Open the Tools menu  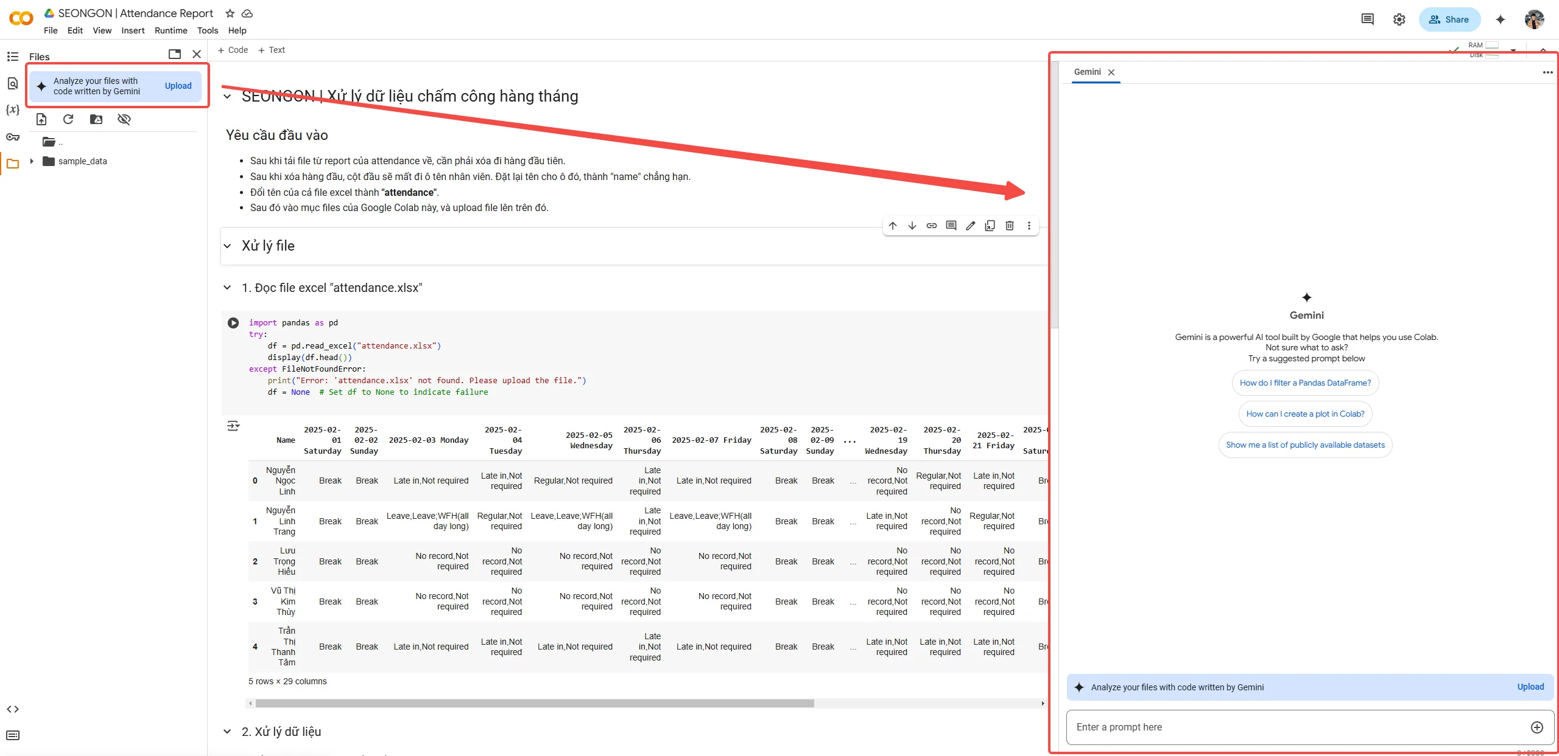click(207, 30)
